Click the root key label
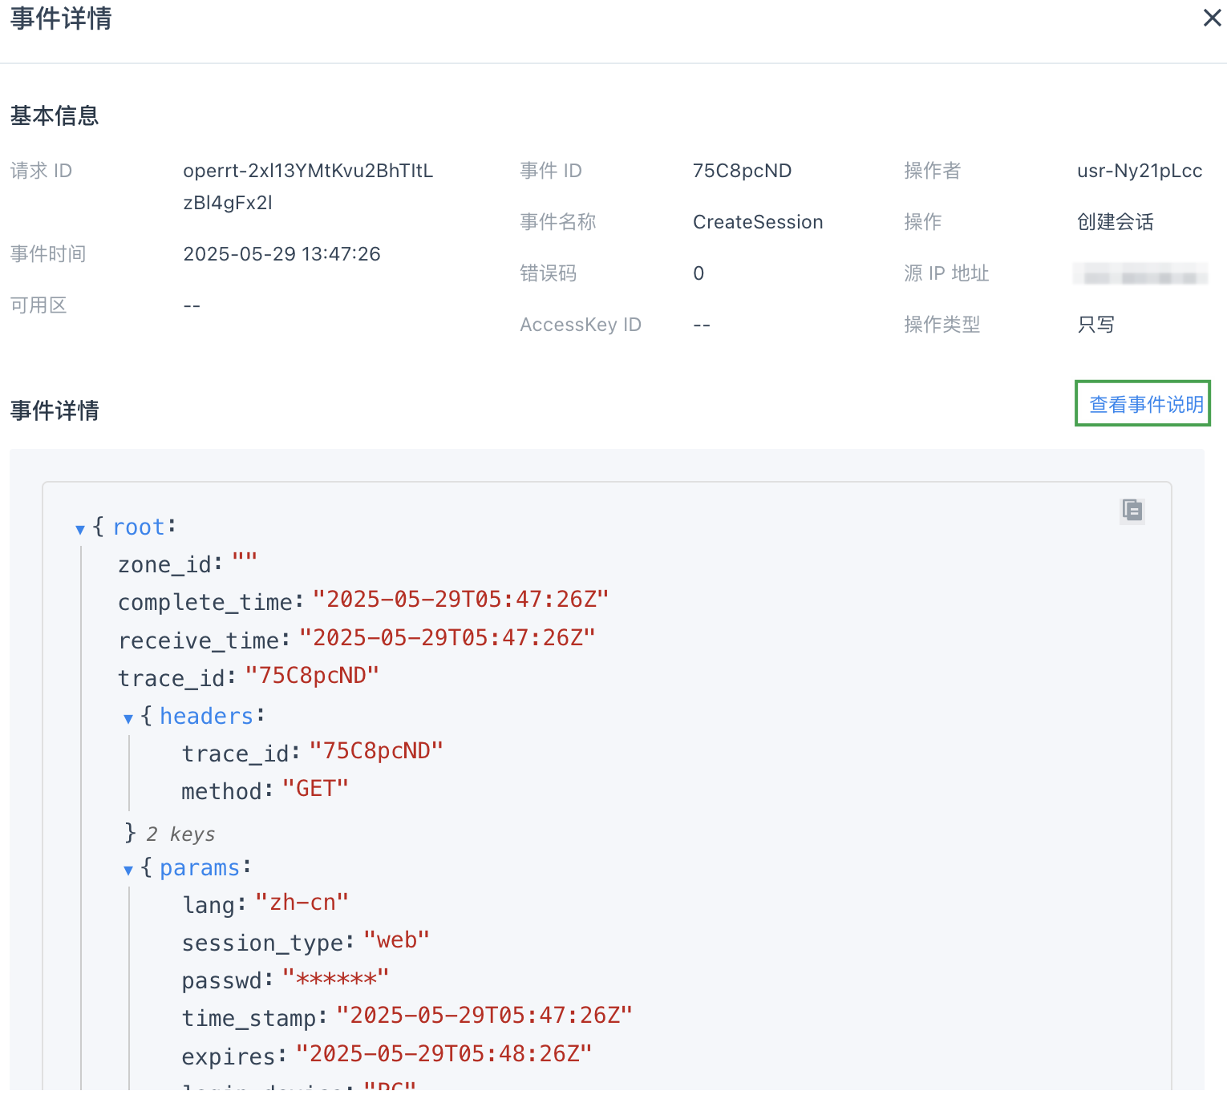1227x1111 pixels. [139, 527]
